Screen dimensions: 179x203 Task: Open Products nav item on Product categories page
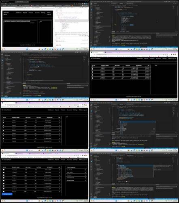pos(63,160)
